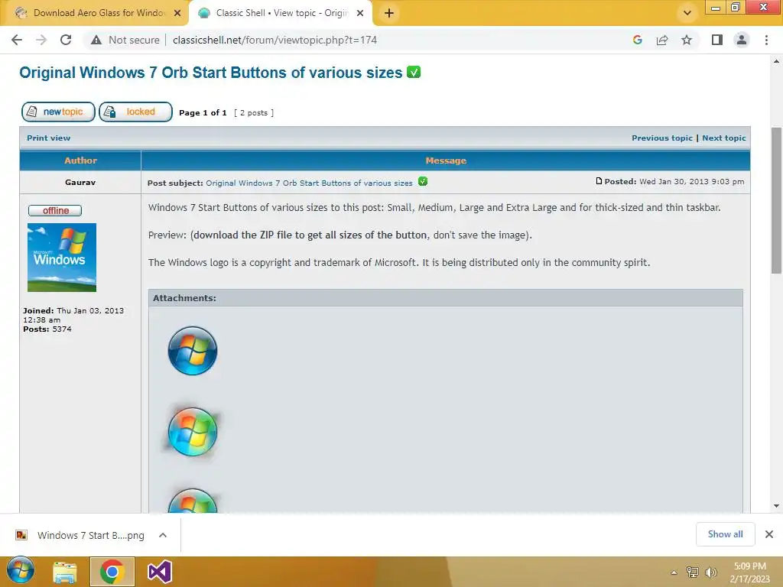Launch Visual Studio from the taskbar
This screenshot has height=587, width=783.
point(160,572)
